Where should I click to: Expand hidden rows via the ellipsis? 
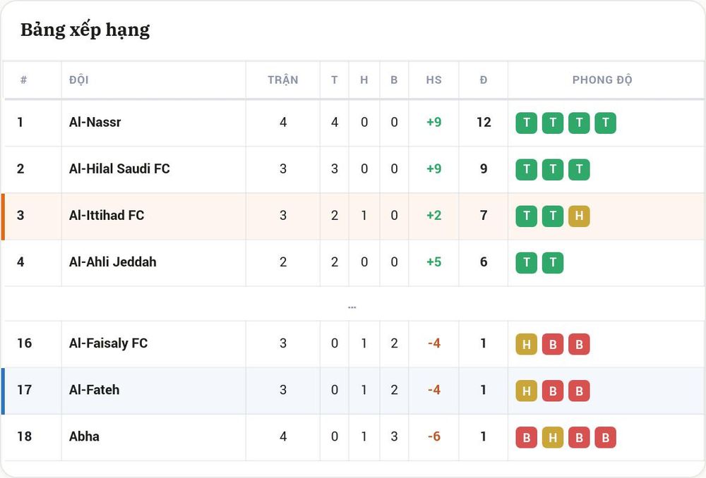point(352,307)
